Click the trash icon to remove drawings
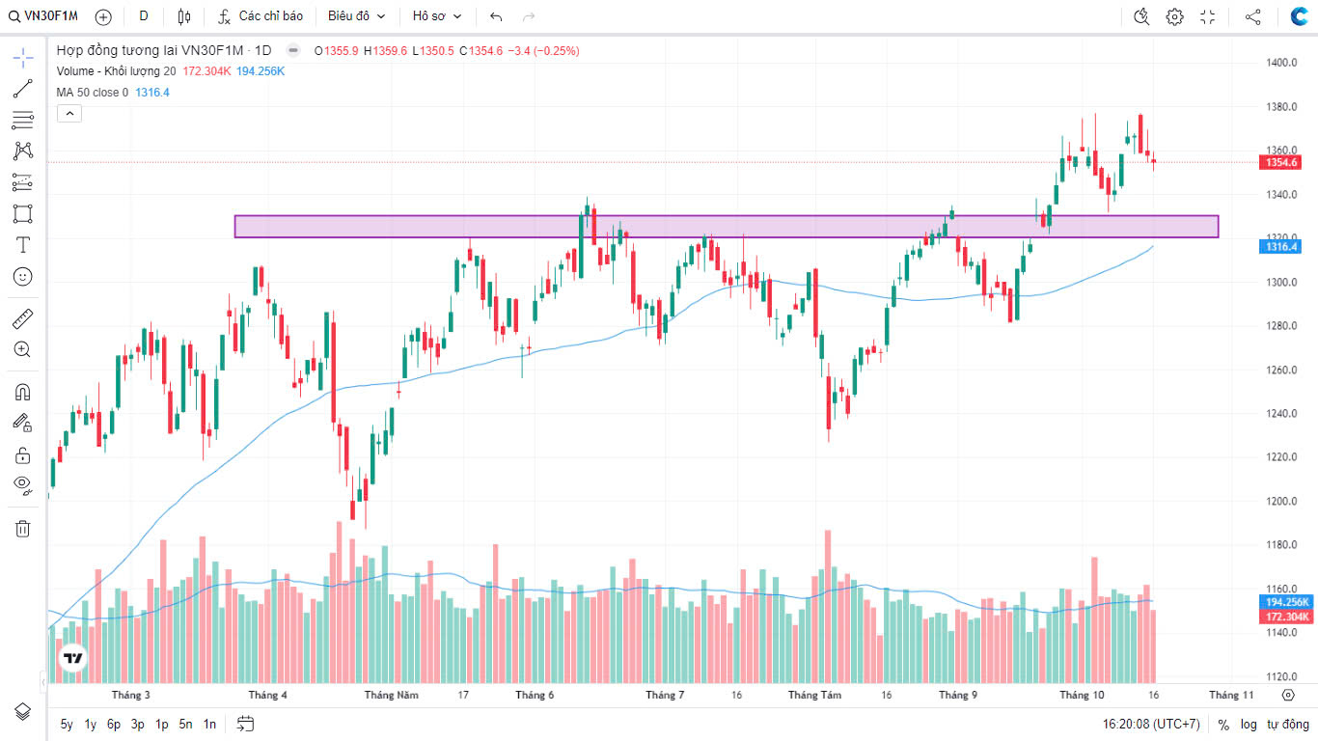1318x741 pixels. coord(23,528)
